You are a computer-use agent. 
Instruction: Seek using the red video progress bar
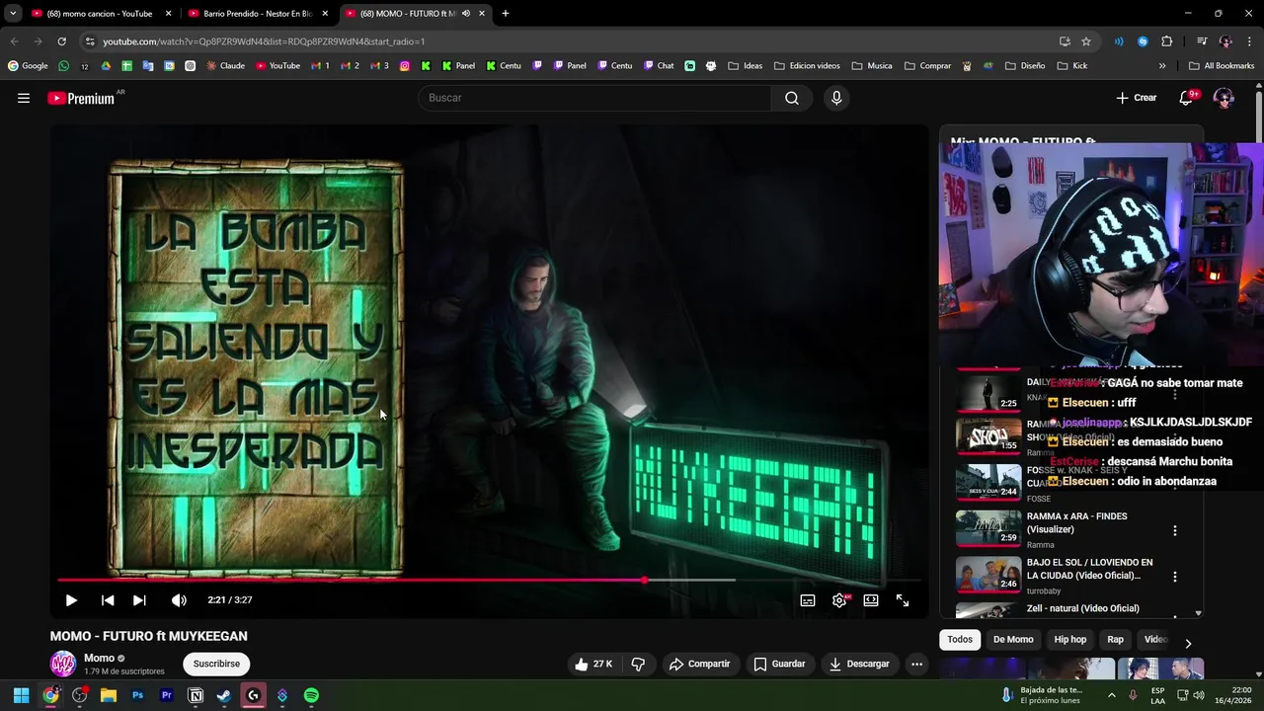click(x=490, y=581)
